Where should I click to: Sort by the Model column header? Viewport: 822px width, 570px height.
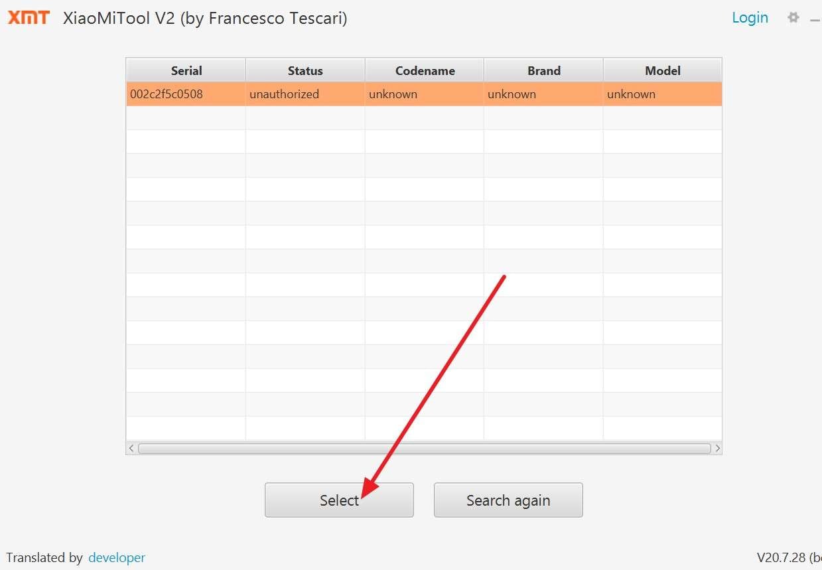coord(662,70)
